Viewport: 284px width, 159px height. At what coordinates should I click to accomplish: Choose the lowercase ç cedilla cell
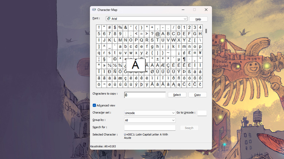(x=126, y=78)
